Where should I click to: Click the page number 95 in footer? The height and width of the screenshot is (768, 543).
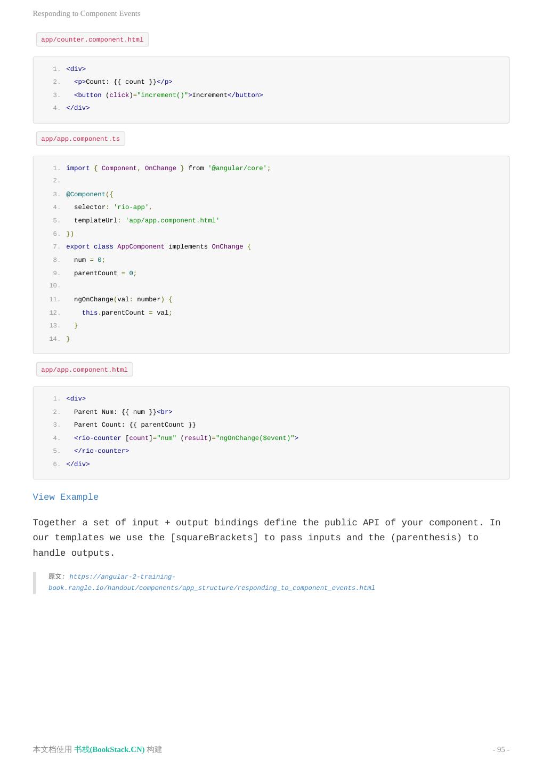501,749
